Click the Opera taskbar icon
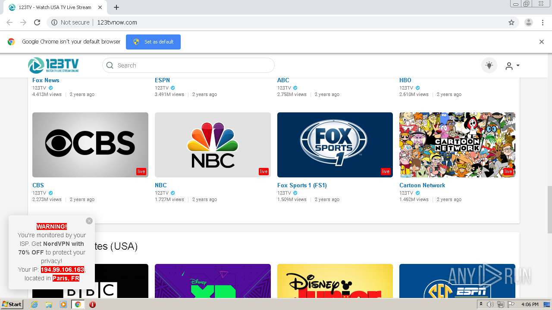552x310 pixels. pyautogui.click(x=92, y=304)
